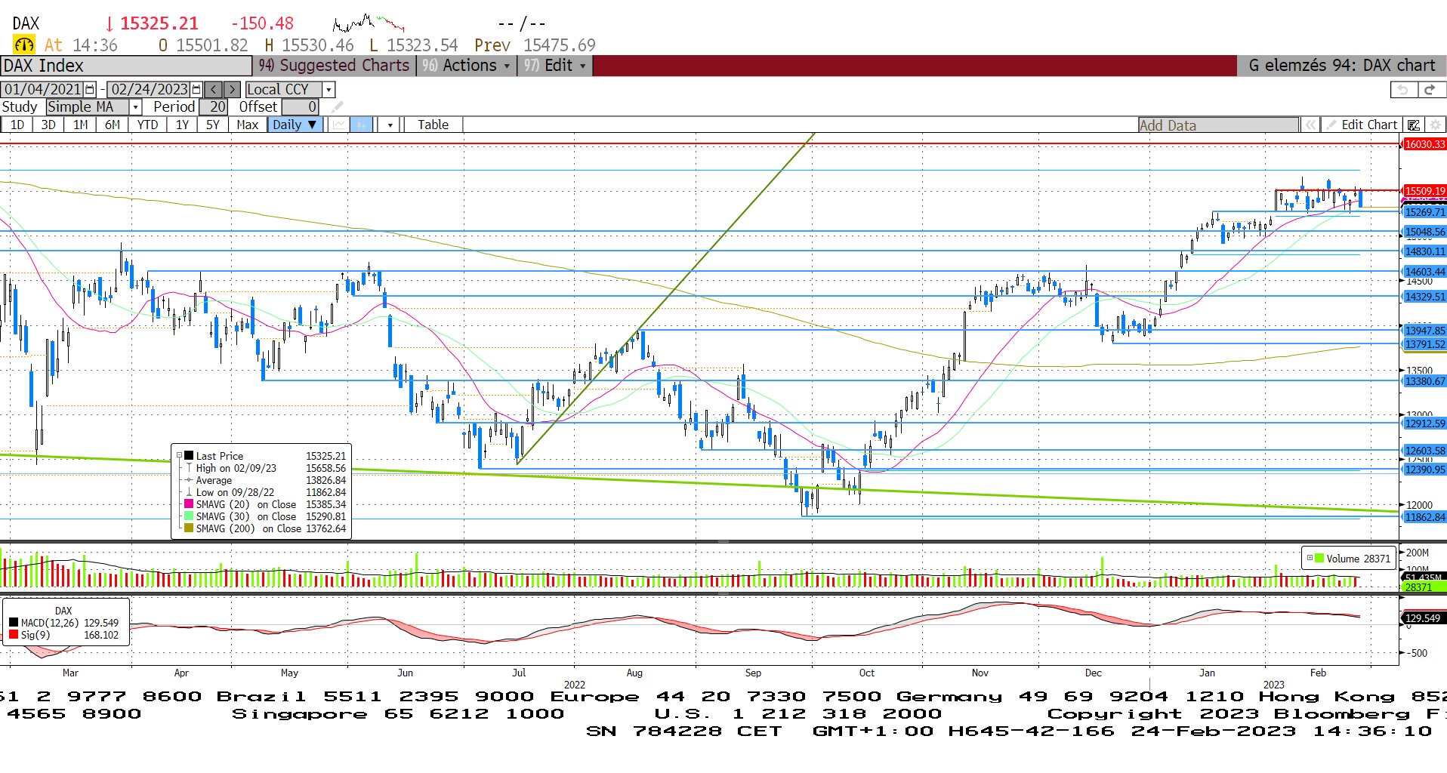Image resolution: width=1447 pixels, height=773 pixels.
Task: Click the intraday sparkline mini chart
Action: 369,23
